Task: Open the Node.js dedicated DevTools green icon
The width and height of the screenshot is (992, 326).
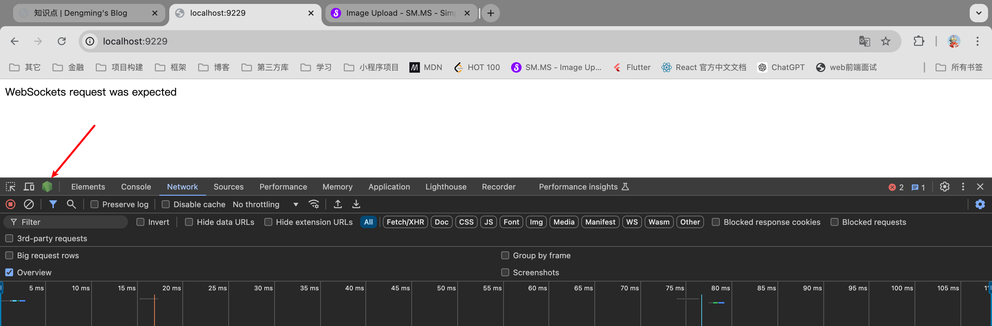Action: tap(47, 187)
